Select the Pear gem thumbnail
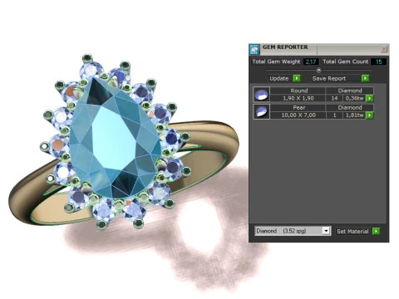Viewport: 399px width, 299px height. pos(262,111)
